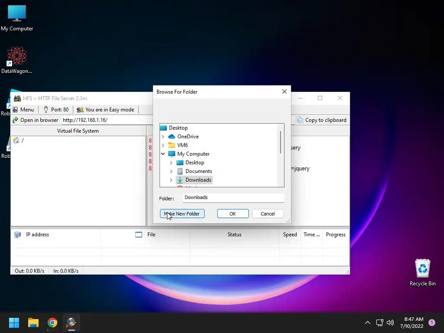
Task: Select the VM6 folder
Action: 178,145
